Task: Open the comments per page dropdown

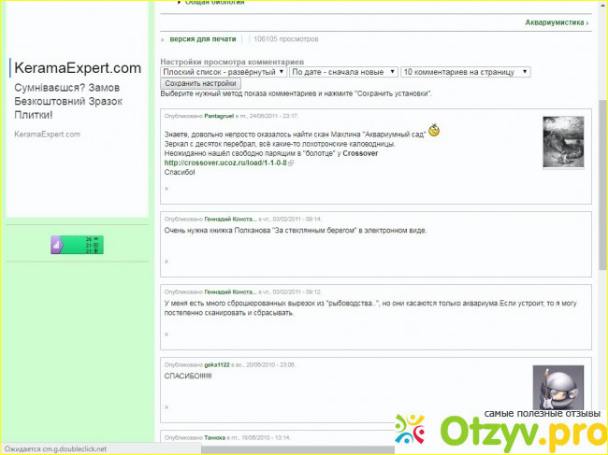Action: (x=465, y=72)
